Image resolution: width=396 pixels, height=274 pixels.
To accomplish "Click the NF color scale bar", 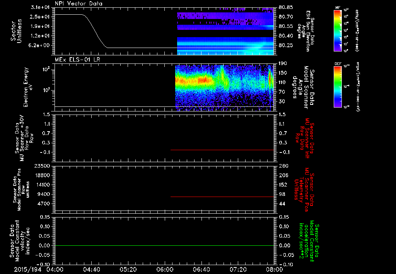I will (338, 31).
